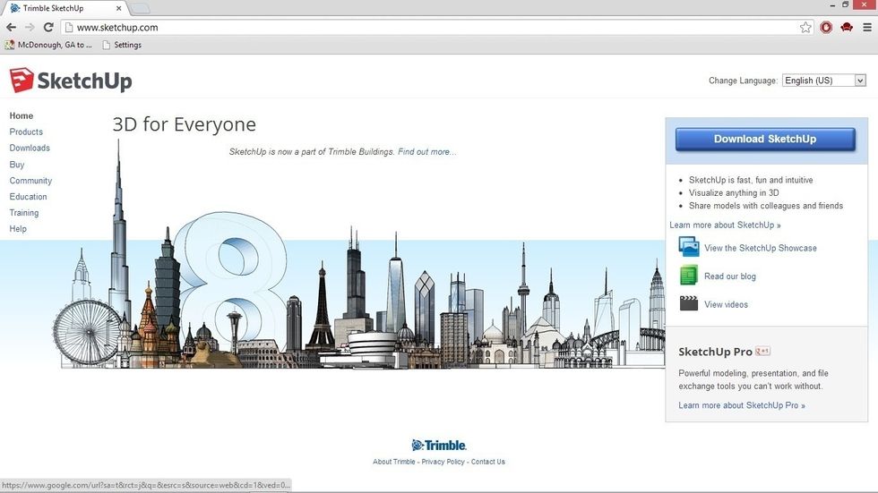This screenshot has height=493, width=878.
Task: Click the Trimble SketchUp tab favicon
Action: click(x=15, y=8)
